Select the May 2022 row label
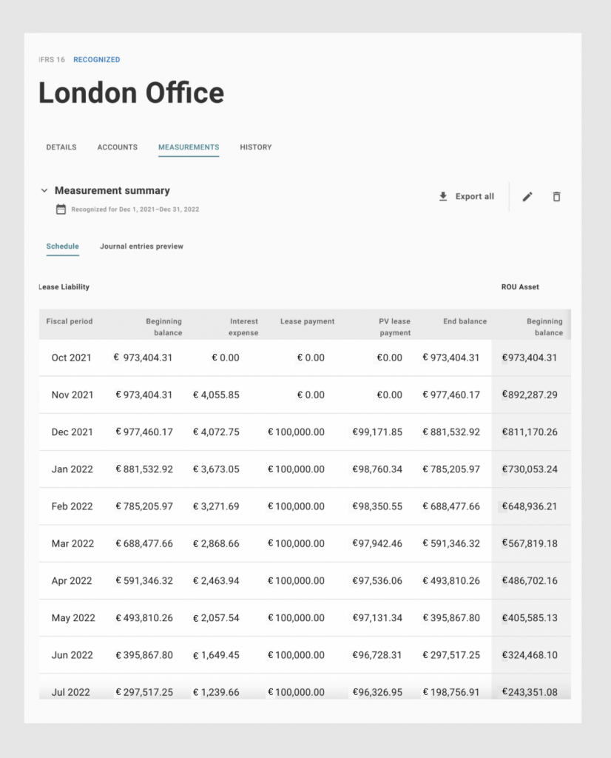Image resolution: width=611 pixels, height=758 pixels. pyautogui.click(x=73, y=618)
